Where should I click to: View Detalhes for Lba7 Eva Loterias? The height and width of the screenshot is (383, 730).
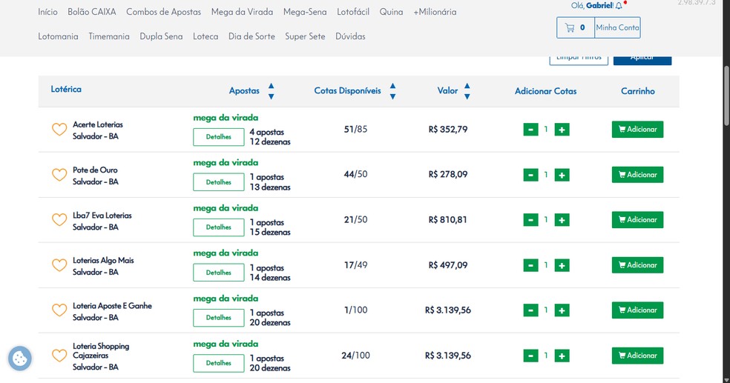(219, 227)
